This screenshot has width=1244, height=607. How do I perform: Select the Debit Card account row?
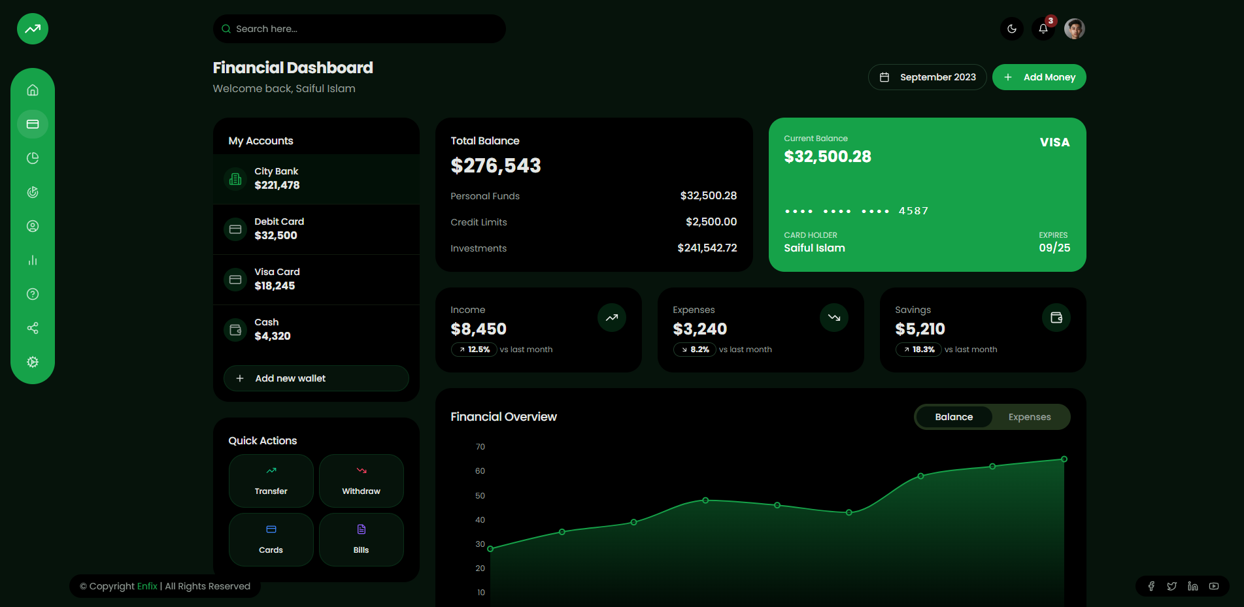point(316,229)
